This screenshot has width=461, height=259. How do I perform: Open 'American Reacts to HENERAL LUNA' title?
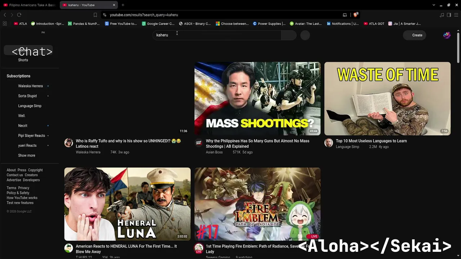(x=126, y=249)
